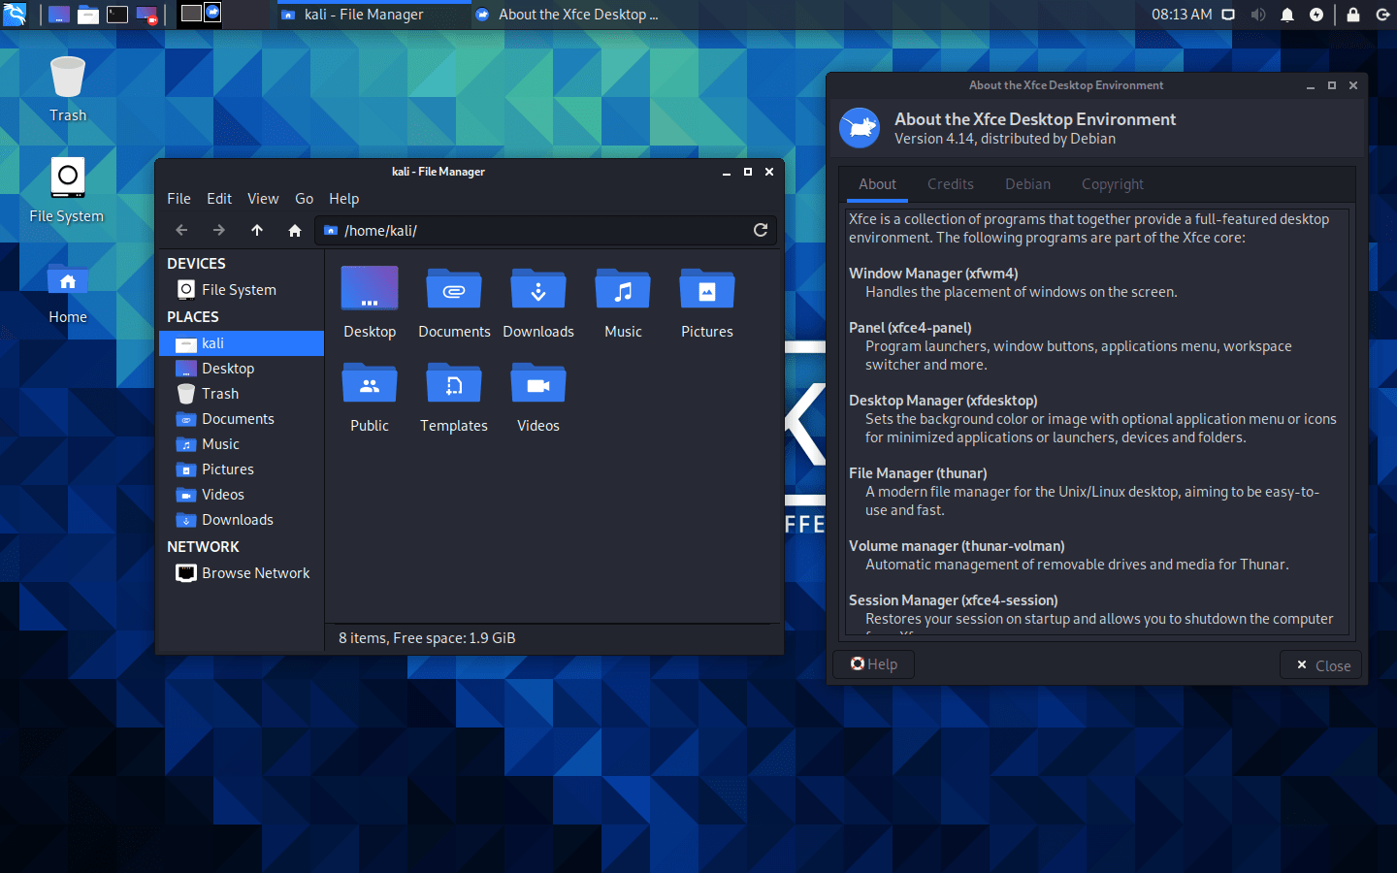Image resolution: width=1397 pixels, height=873 pixels.
Task: Open the Kali dragon applications menu
Action: [15, 14]
